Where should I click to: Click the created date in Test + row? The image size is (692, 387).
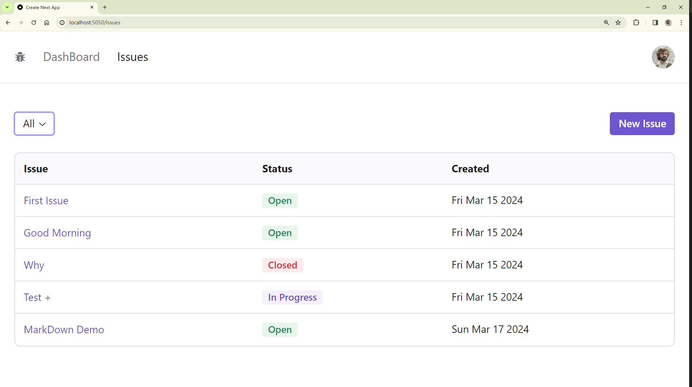tap(487, 297)
